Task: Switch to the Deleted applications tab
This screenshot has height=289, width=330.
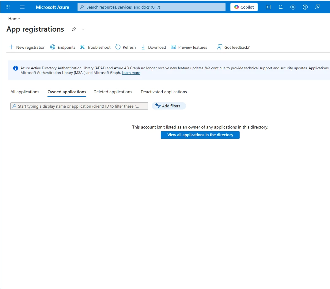Action: [113, 92]
